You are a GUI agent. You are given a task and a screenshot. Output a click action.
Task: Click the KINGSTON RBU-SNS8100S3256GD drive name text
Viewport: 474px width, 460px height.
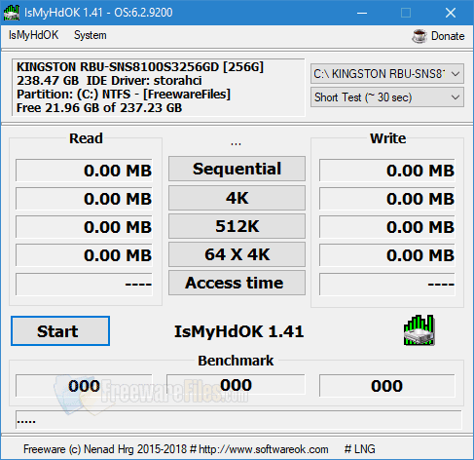pyautogui.click(x=140, y=67)
